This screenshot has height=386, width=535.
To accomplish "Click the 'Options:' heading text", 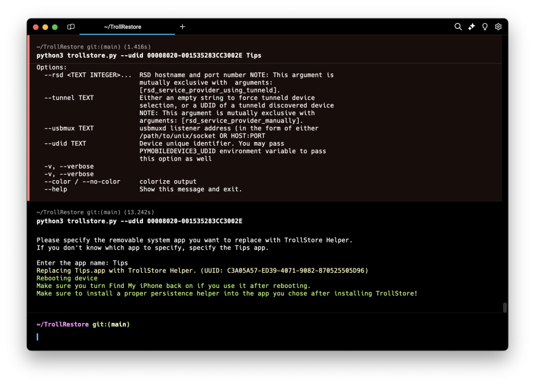I will pyautogui.click(x=52, y=67).
